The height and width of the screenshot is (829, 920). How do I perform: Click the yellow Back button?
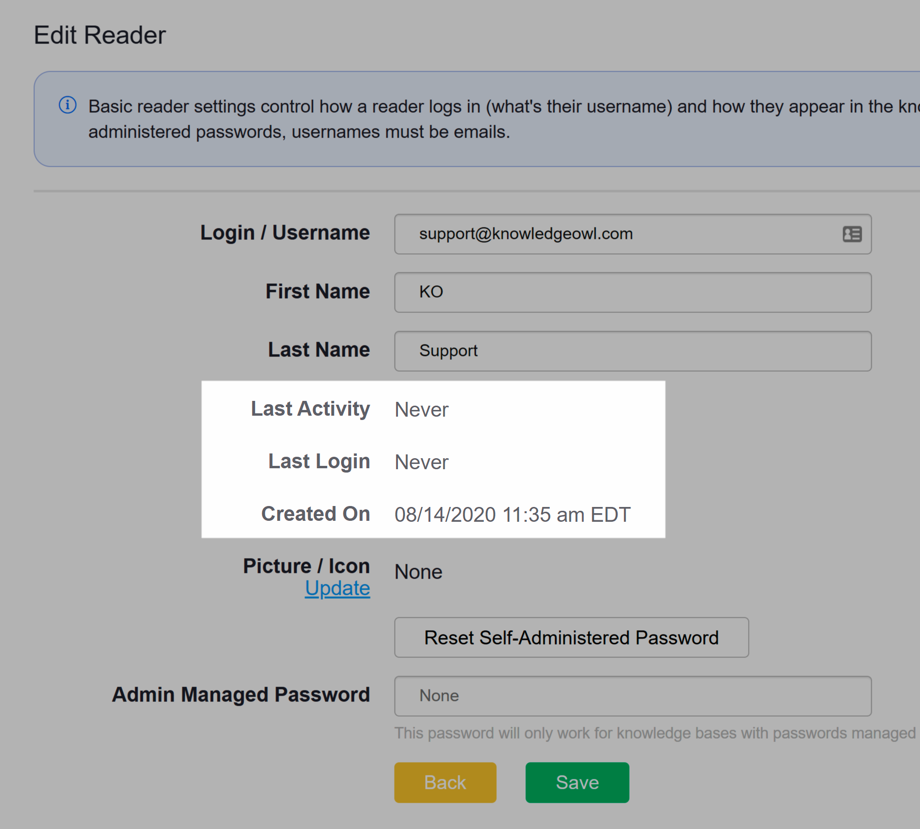point(445,782)
